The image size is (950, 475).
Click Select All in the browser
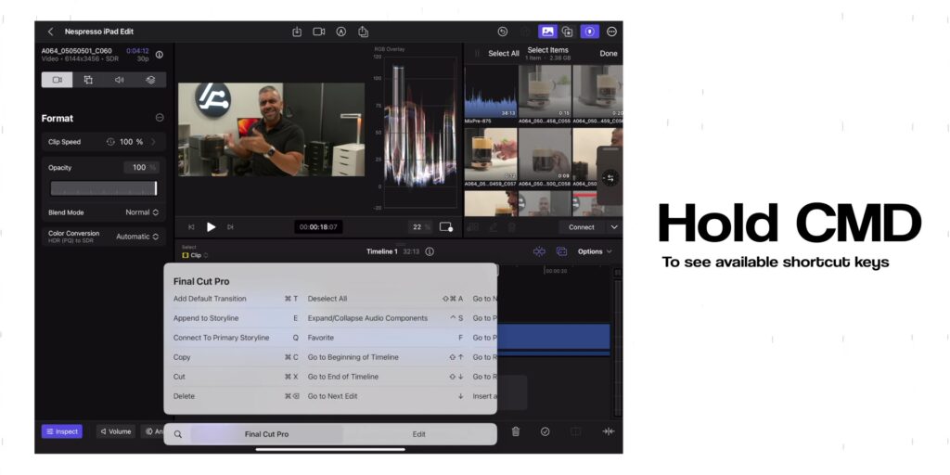tap(504, 53)
